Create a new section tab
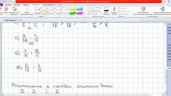 [x=21, y=20]
